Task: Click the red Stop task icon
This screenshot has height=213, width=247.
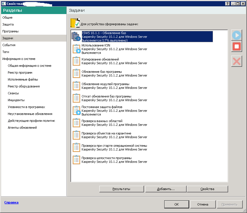Action: (x=236, y=46)
